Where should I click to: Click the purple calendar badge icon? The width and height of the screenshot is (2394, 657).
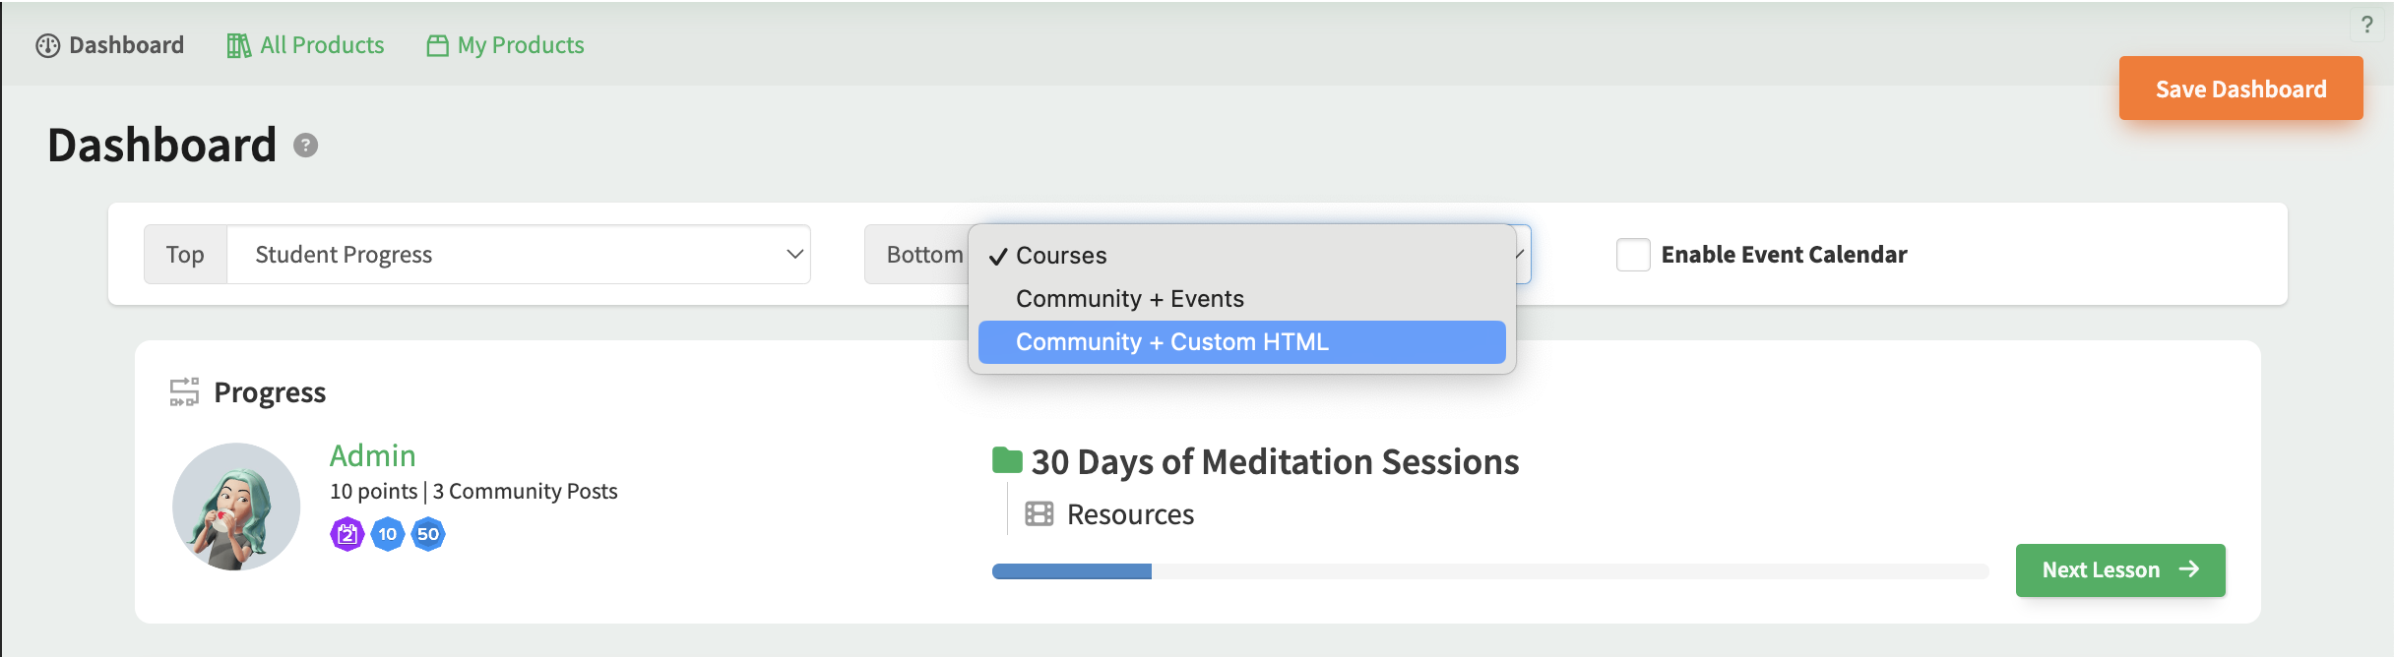346,534
